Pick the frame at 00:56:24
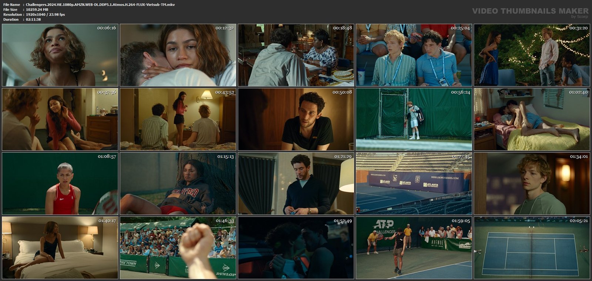Screen dimensions: 592x281 [x=414, y=119]
